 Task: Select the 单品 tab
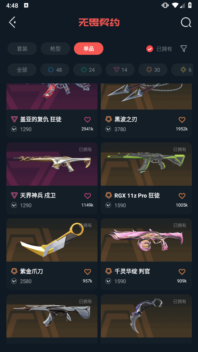click(89, 49)
